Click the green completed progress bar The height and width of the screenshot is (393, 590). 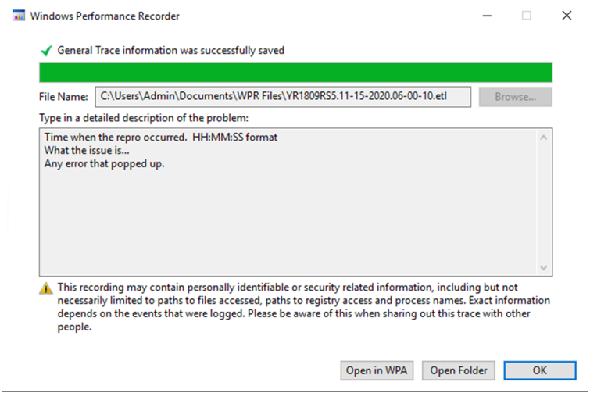[295, 73]
